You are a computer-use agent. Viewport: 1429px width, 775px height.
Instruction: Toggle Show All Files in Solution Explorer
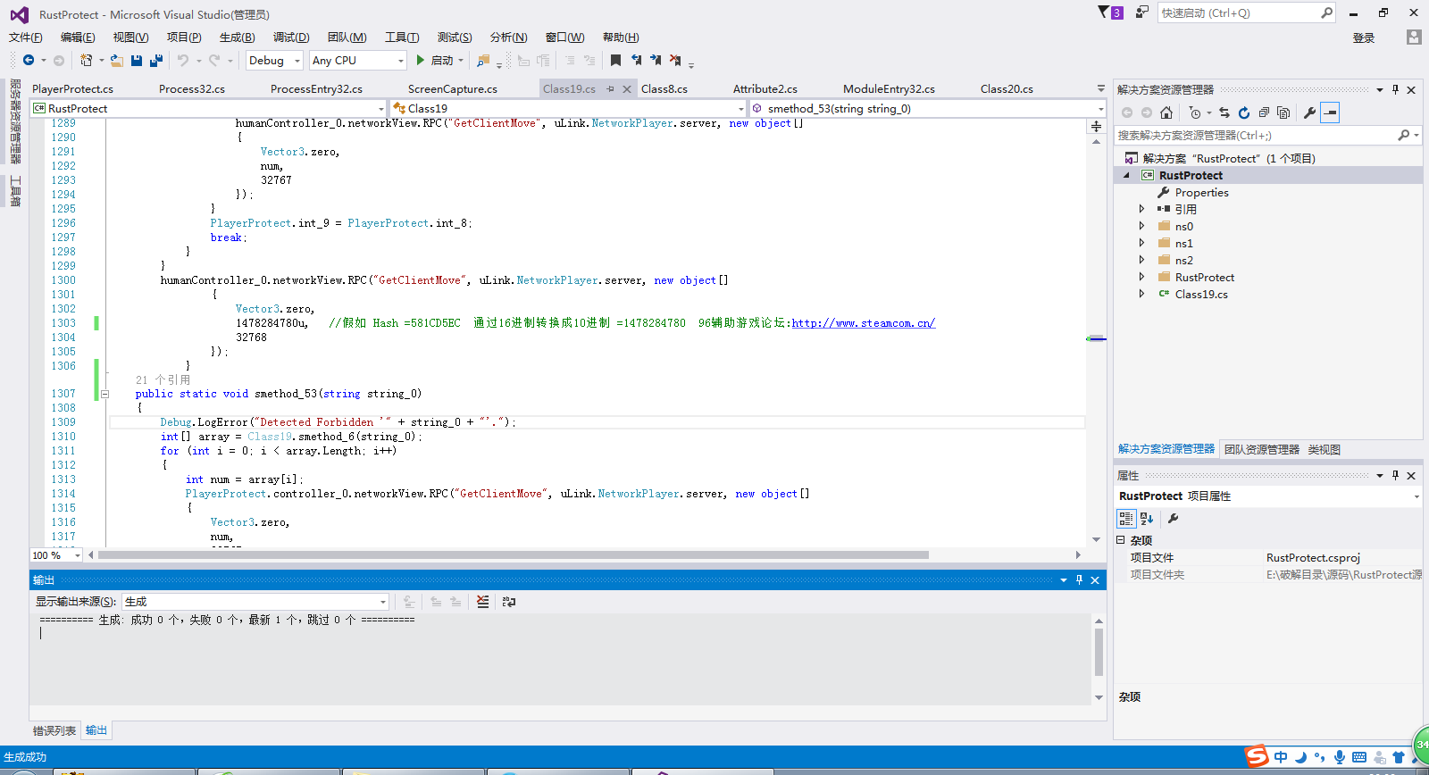[1283, 112]
